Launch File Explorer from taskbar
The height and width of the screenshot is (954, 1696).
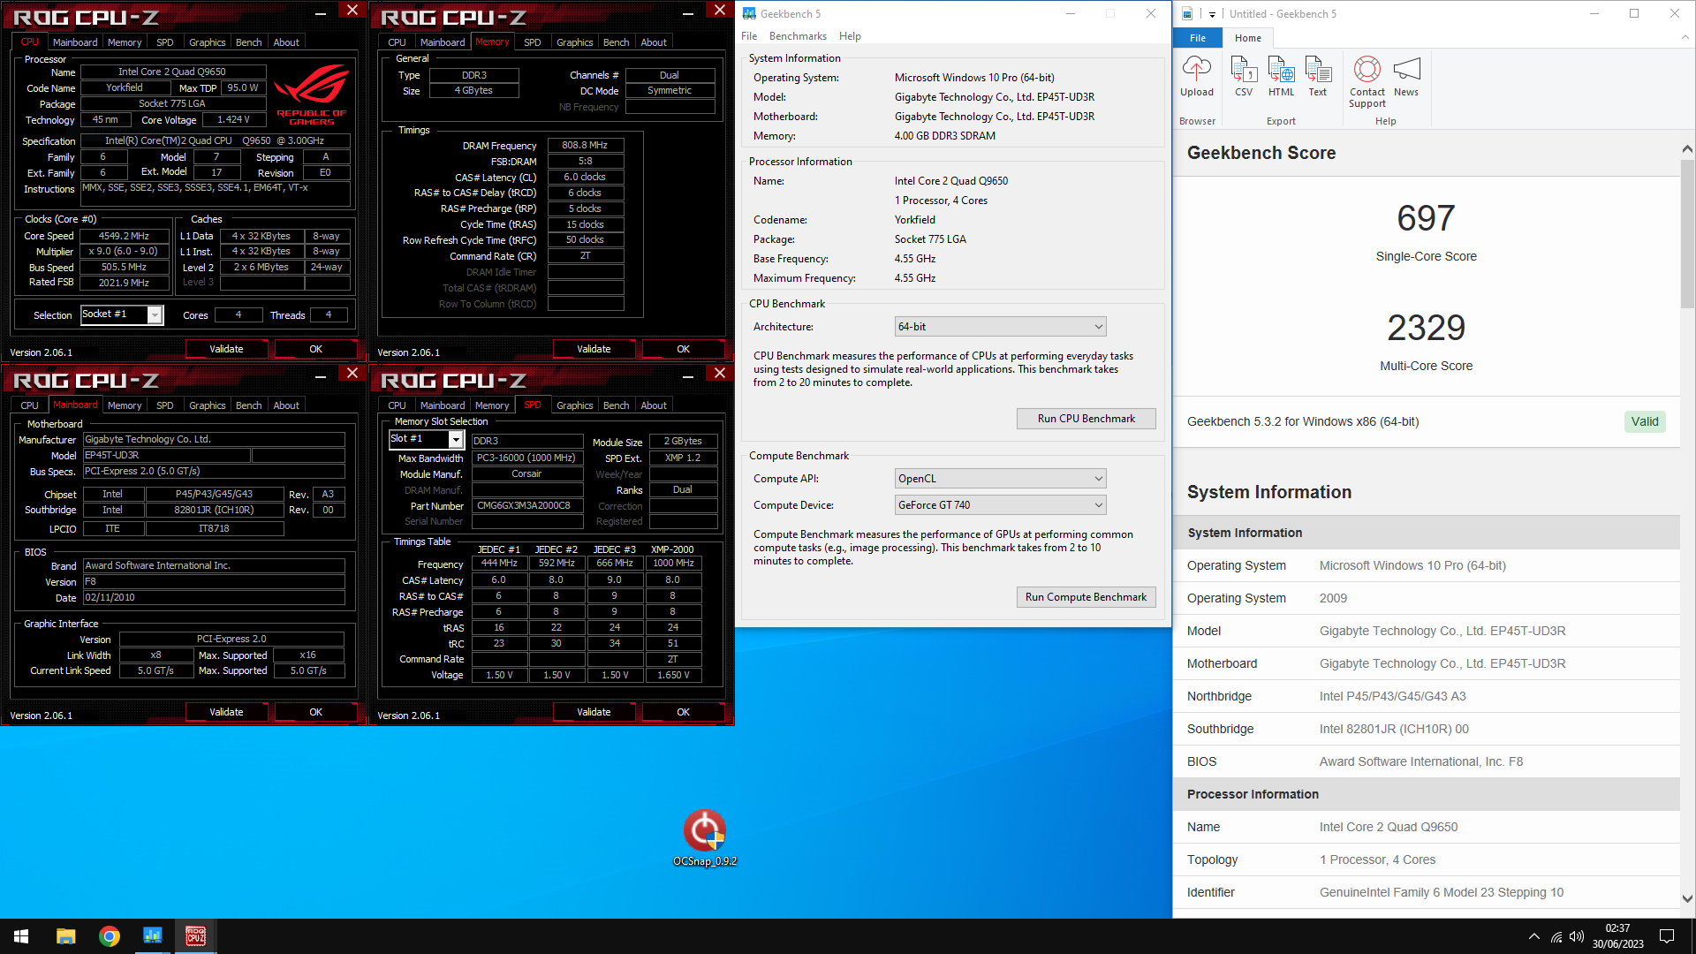pos(66,936)
